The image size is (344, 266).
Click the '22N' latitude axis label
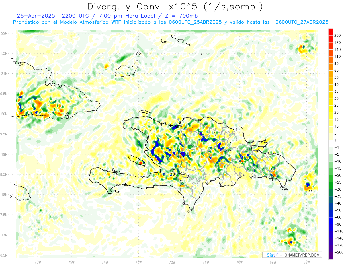click(4, 33)
